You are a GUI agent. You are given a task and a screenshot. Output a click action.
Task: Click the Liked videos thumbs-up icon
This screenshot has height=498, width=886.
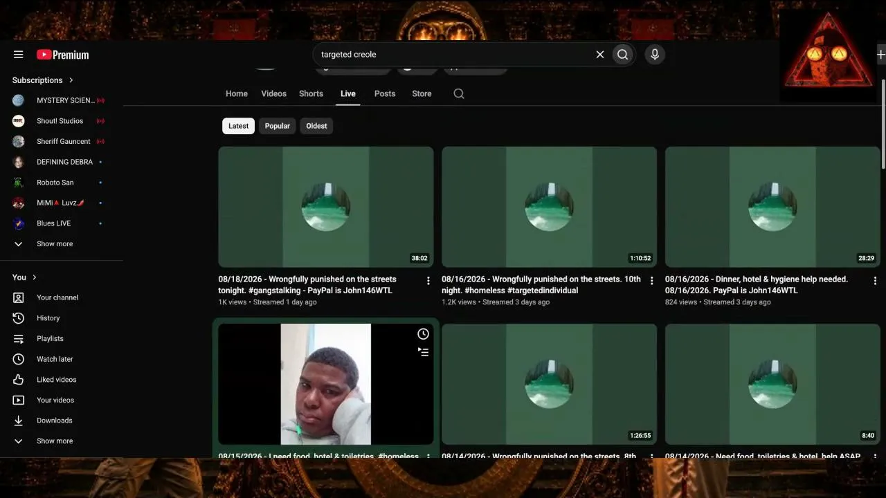(x=19, y=380)
